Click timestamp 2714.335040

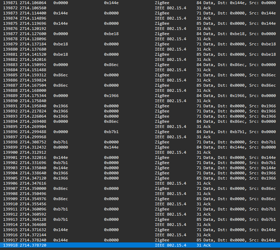click(x=33, y=168)
